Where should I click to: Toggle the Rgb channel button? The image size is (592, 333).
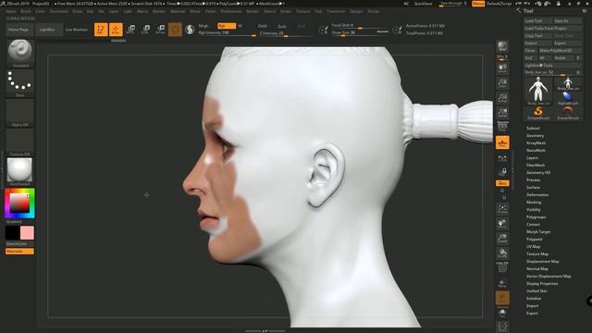[227, 26]
